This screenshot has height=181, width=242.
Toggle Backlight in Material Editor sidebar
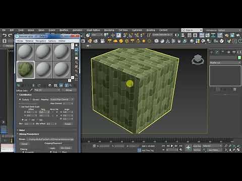coord(77,50)
